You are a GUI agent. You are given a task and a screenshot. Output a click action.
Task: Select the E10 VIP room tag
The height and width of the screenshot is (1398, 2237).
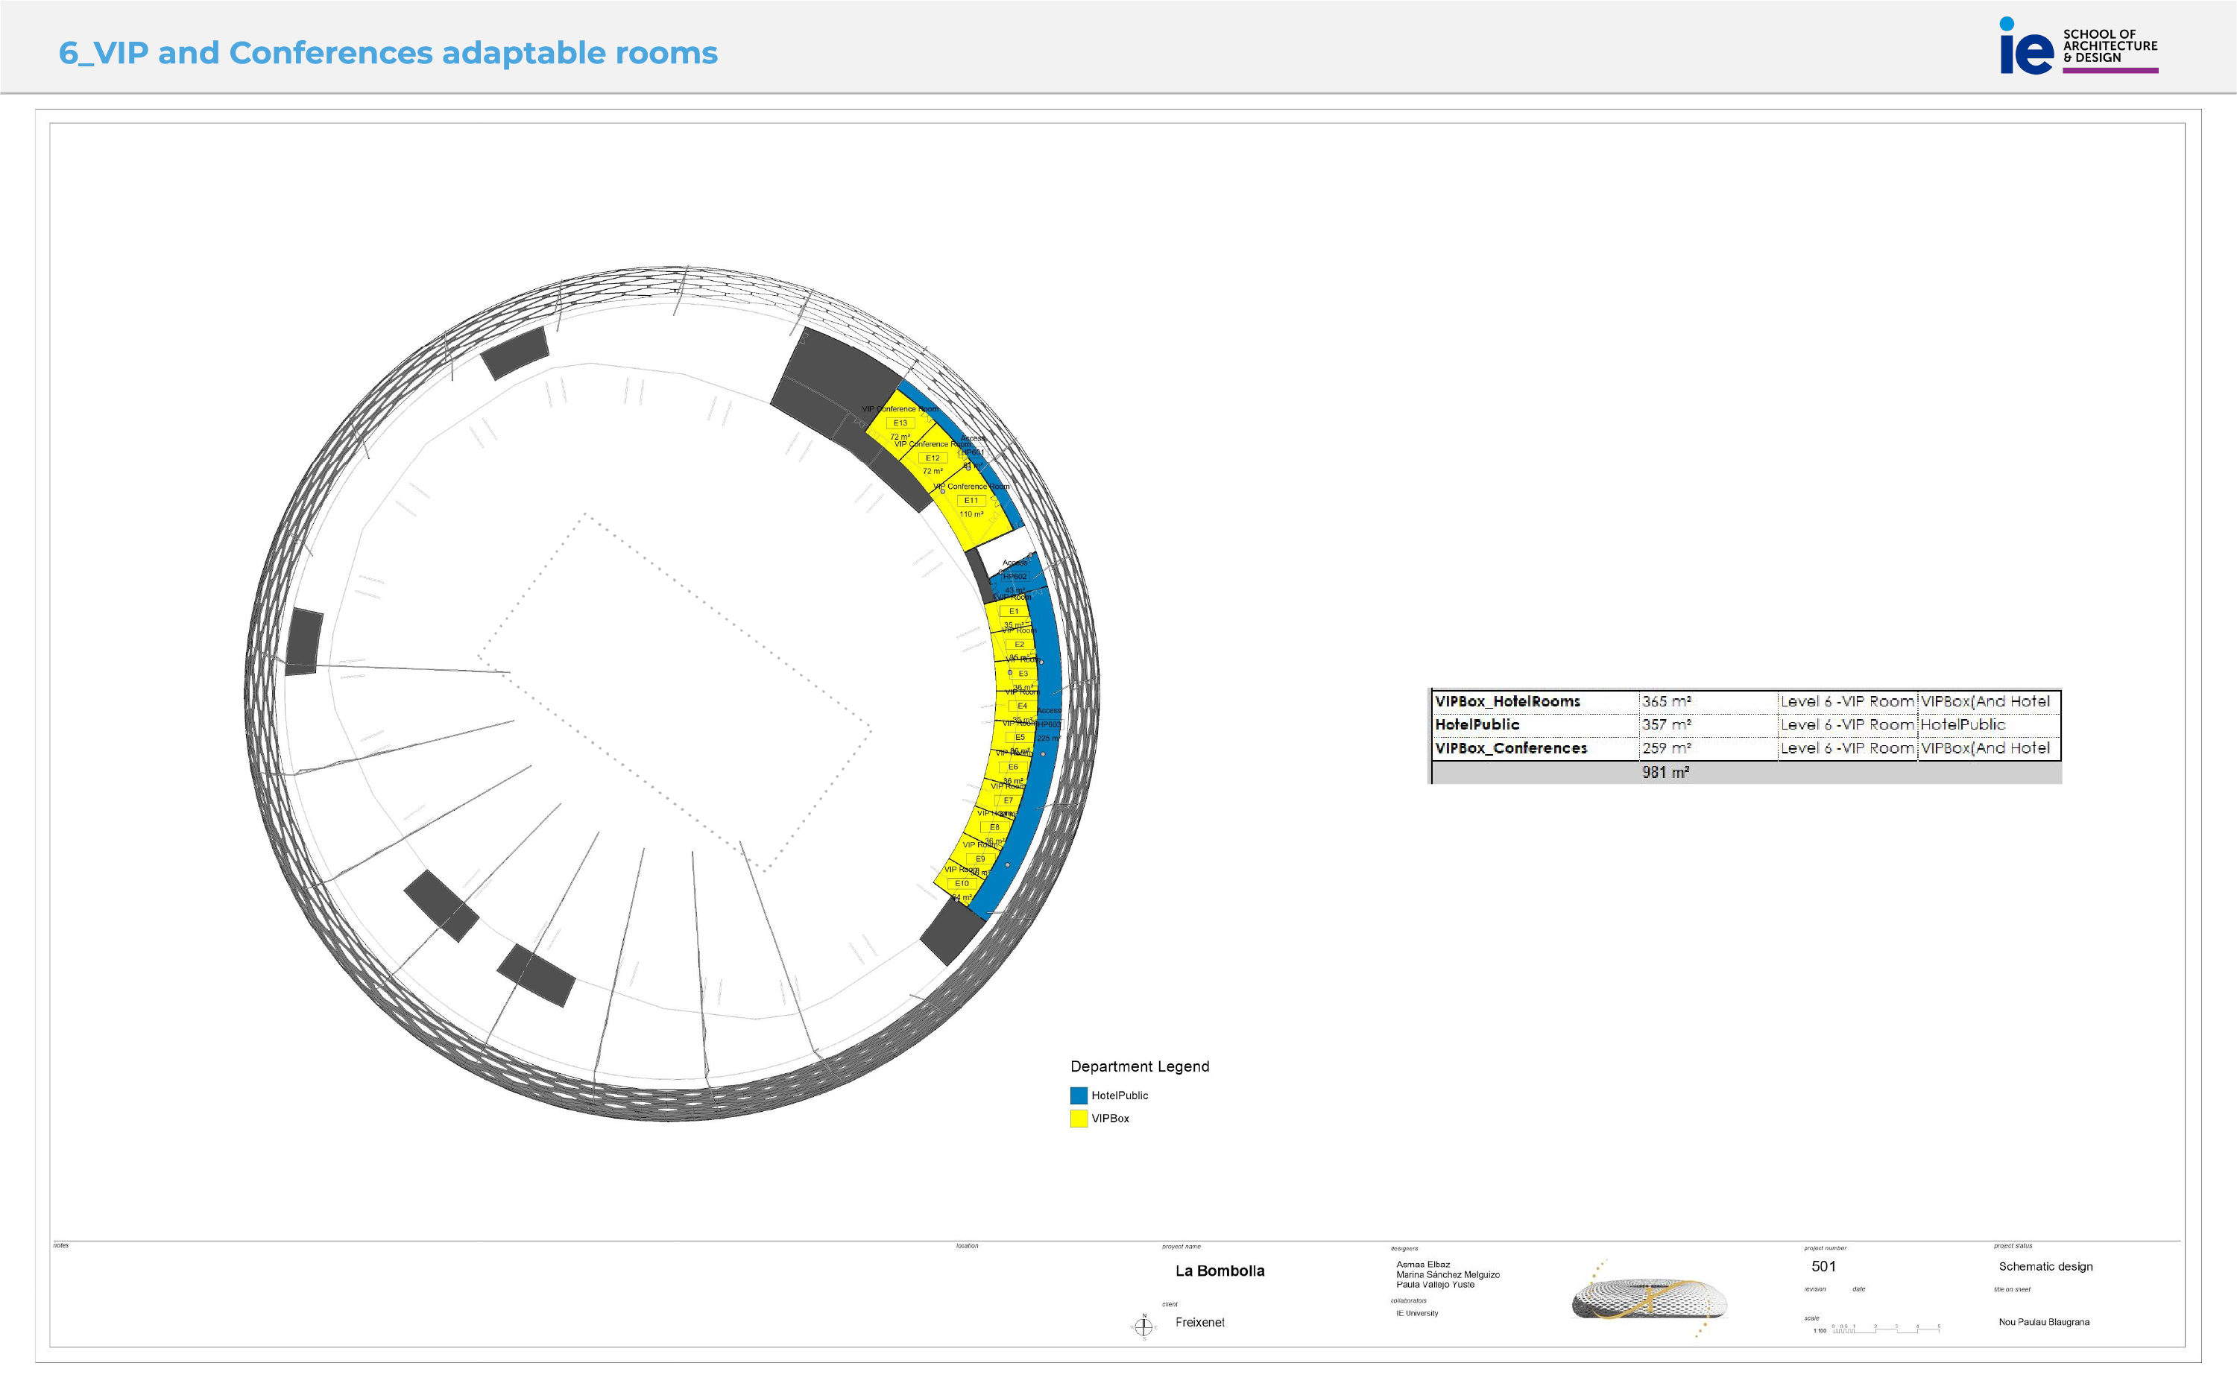point(962,883)
